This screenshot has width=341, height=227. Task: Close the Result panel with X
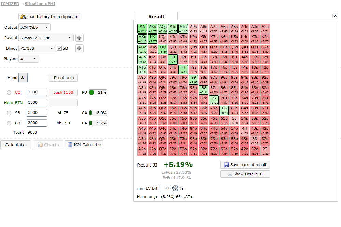[335, 16]
